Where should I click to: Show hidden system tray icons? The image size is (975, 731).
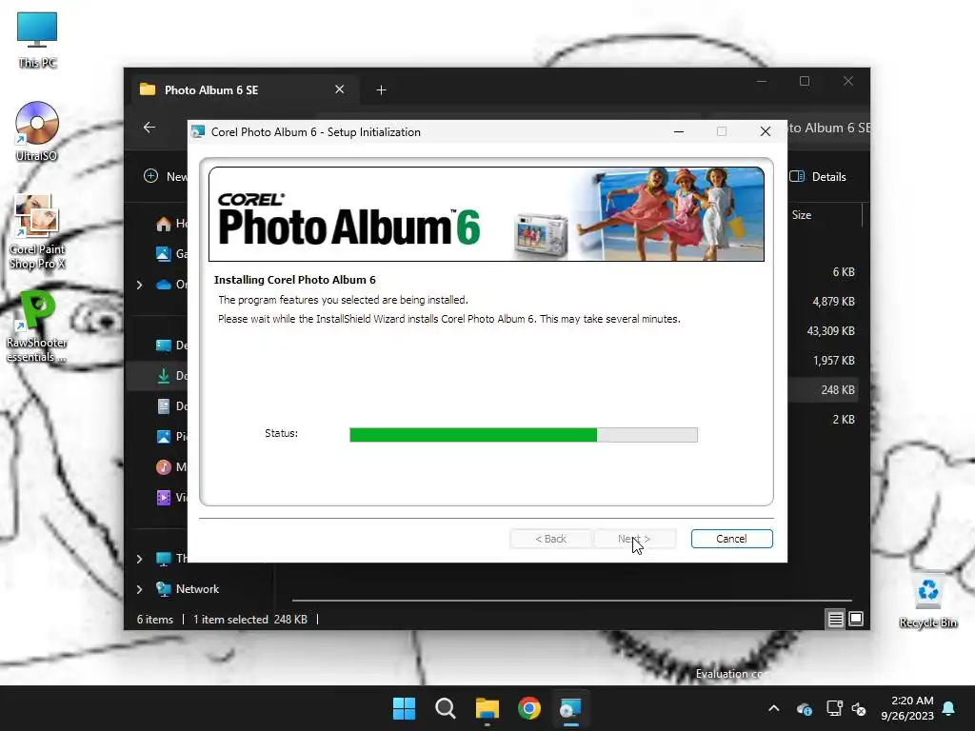(x=773, y=708)
